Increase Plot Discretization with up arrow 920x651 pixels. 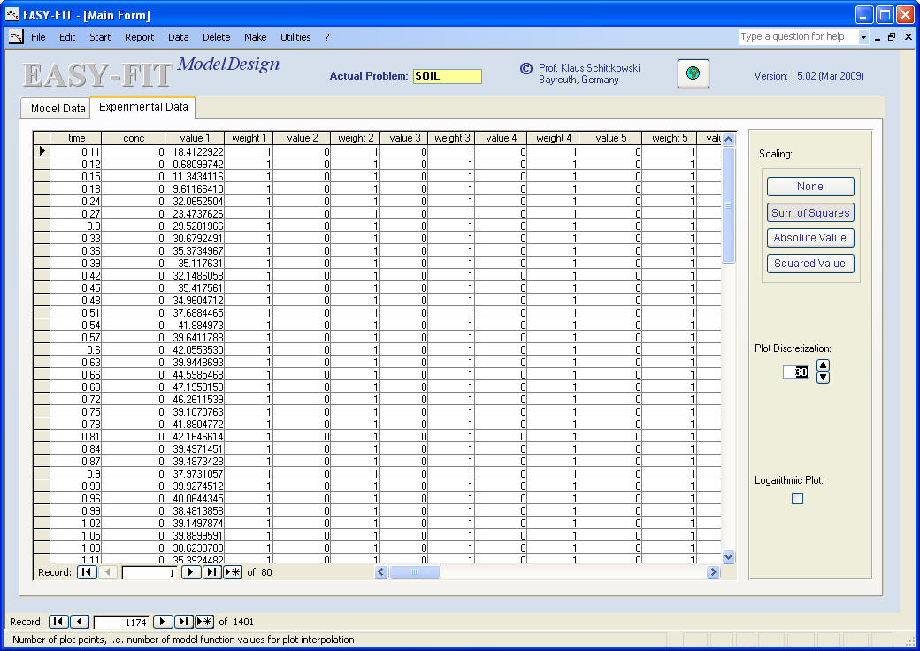coord(823,365)
